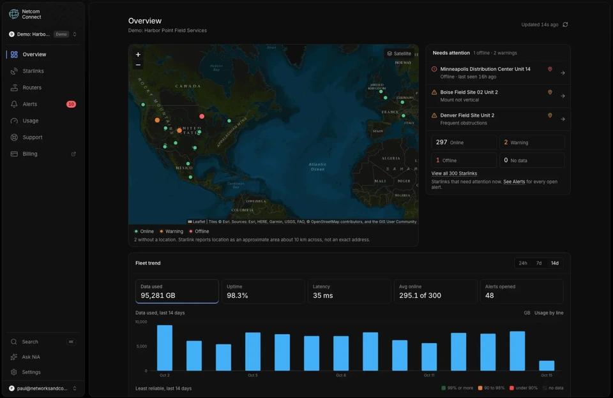Viewport: 613px width, 398px height.
Task: Click the GB unit toggle
Action: [x=527, y=313]
